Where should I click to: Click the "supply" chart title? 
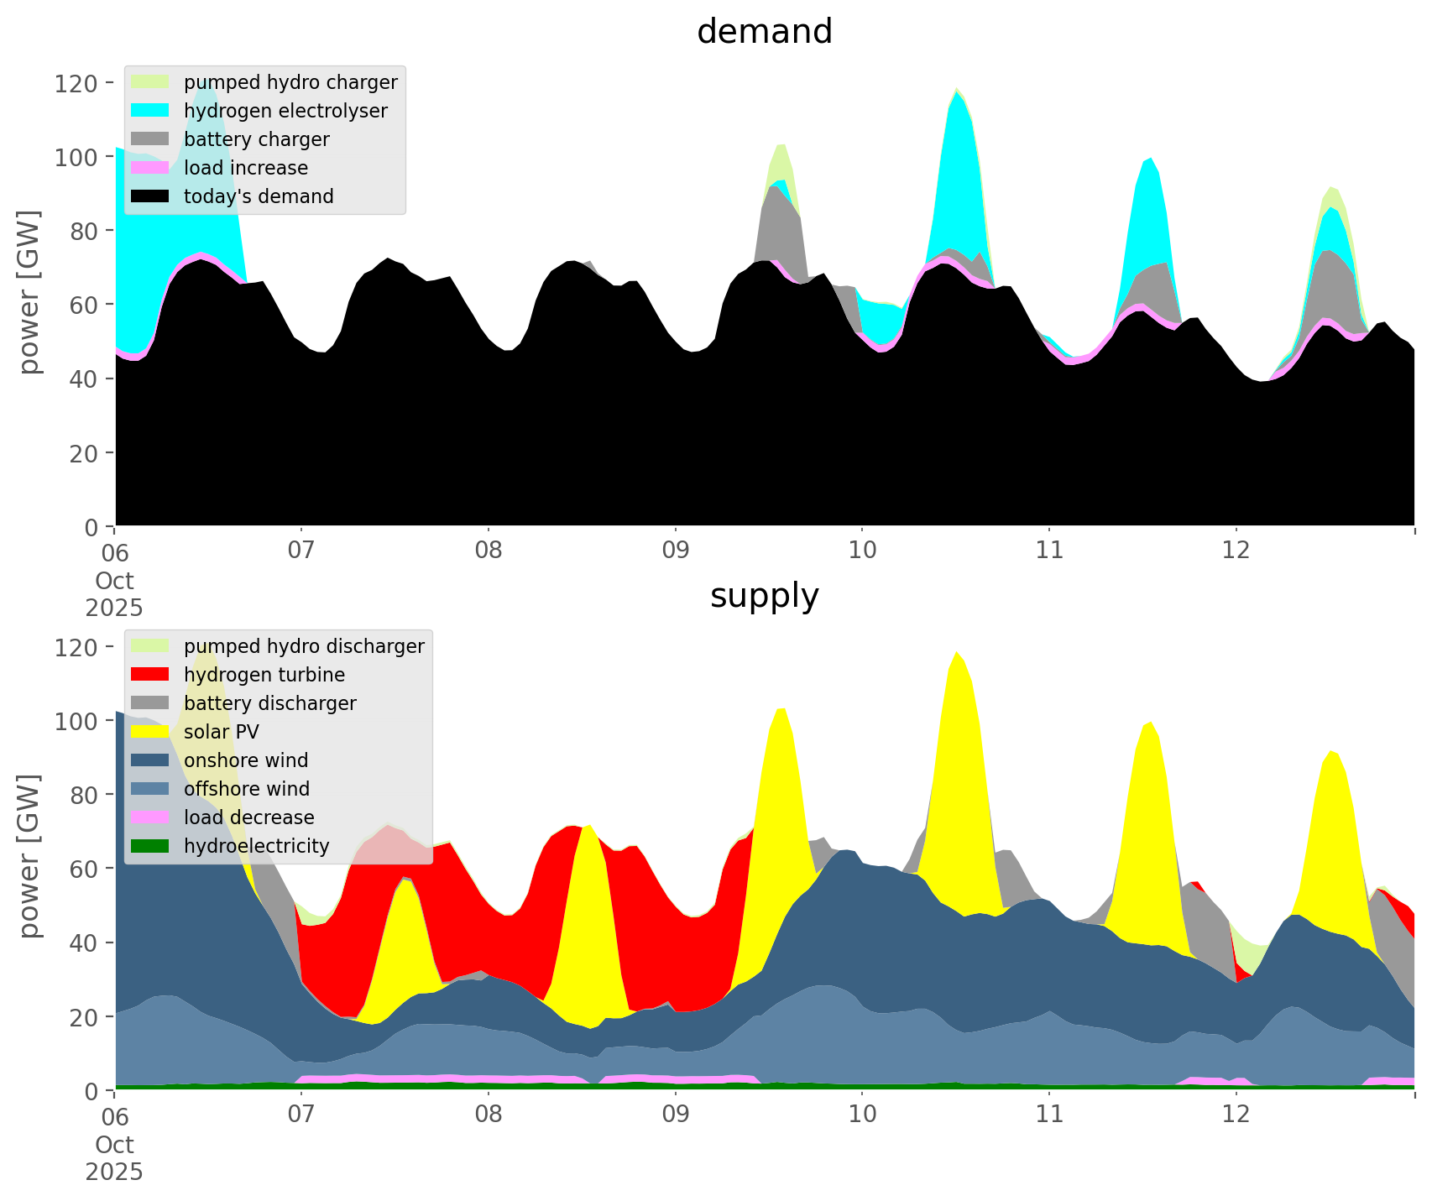coord(765,596)
